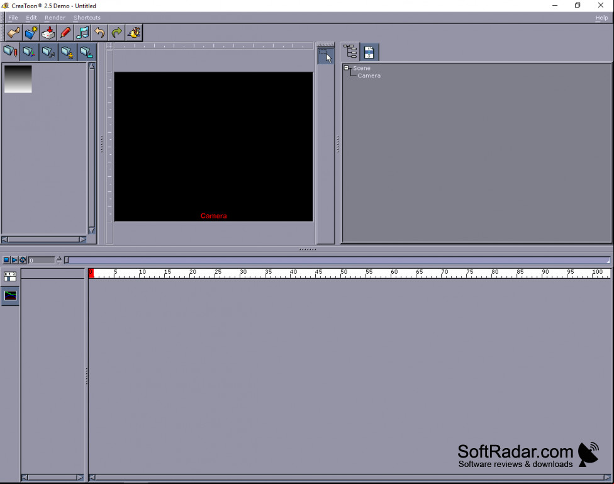Click main timeline scroll right arrow

pyautogui.click(x=607, y=477)
